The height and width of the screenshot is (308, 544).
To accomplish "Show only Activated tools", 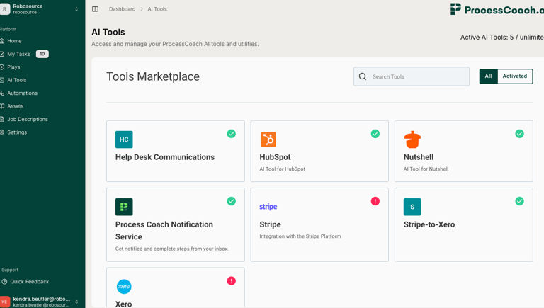I will point(515,76).
